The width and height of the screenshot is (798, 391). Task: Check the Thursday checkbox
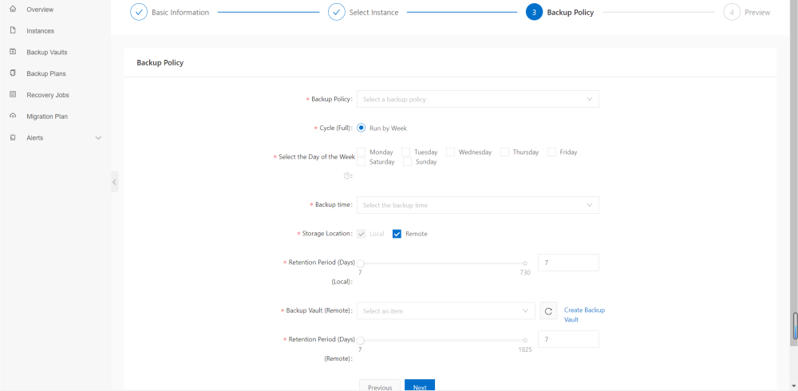point(504,152)
